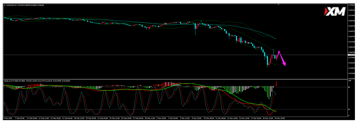The width and height of the screenshot is (358, 123).
Task: Click the small triangle beside AUDUSD,H4
Action: coord(5,5)
